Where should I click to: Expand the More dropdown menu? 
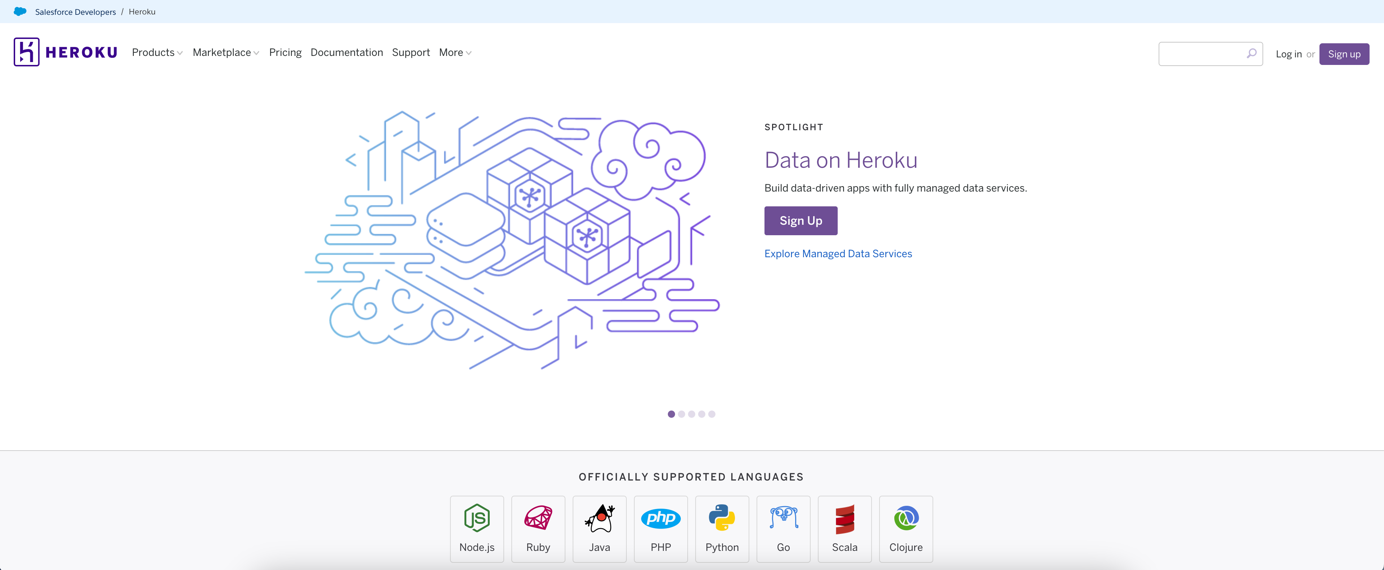click(455, 52)
